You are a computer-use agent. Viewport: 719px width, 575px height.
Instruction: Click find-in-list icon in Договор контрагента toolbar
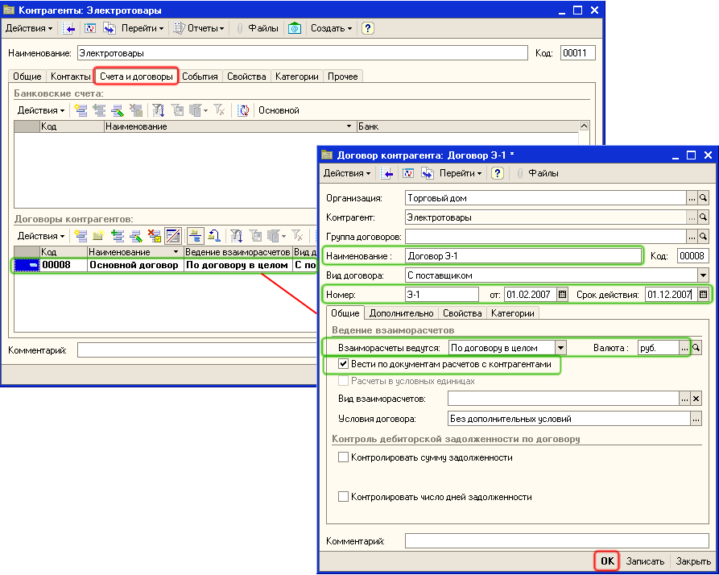[386, 173]
